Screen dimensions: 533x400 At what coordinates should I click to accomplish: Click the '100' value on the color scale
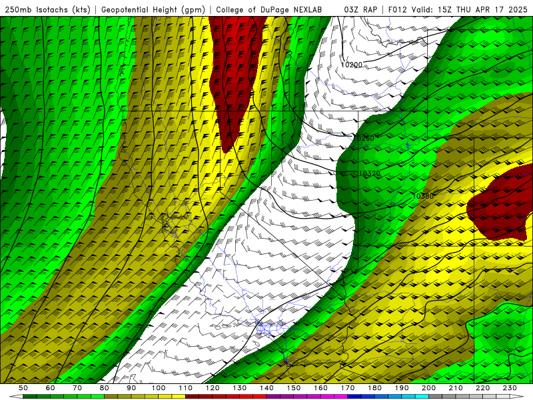159,388
